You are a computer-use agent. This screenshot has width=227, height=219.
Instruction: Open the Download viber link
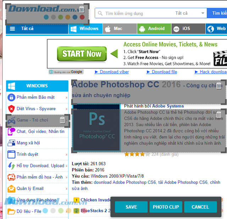[112, 72]
